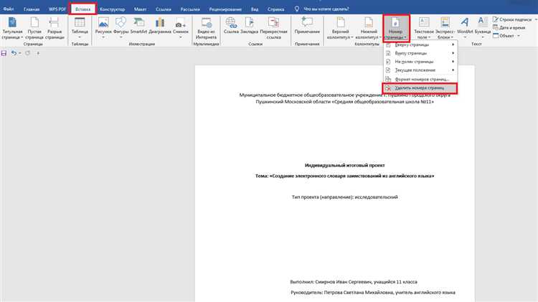Insert a Диаграмма chart
The image size is (538, 302).
pos(160,26)
